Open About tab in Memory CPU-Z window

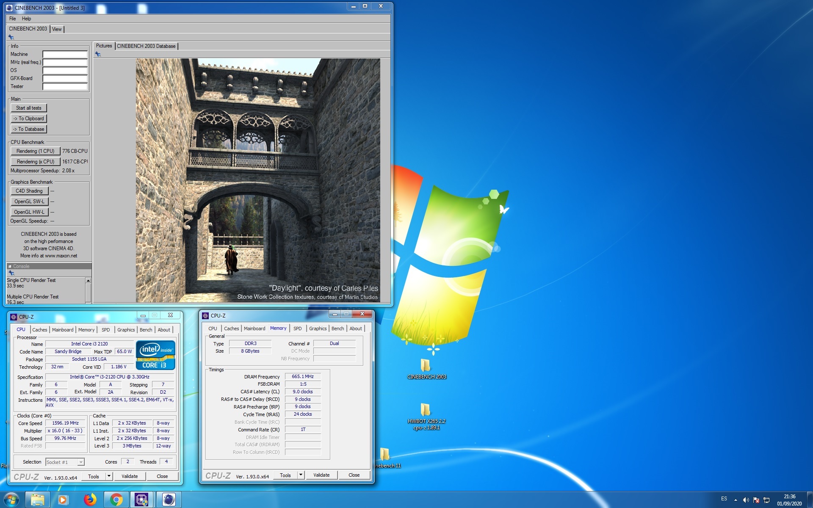356,329
